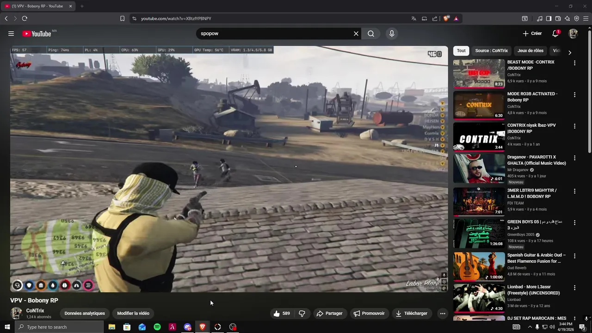Like the video with thumbs up
The width and height of the screenshot is (592, 333).
coord(281,313)
